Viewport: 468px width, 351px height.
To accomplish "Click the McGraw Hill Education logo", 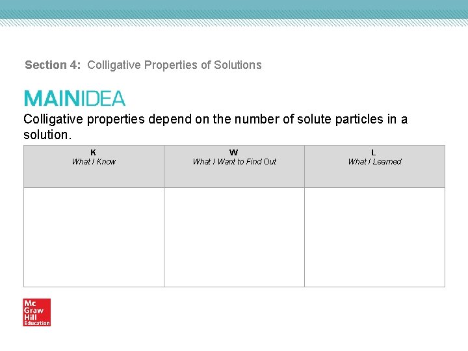I will point(36,312).
